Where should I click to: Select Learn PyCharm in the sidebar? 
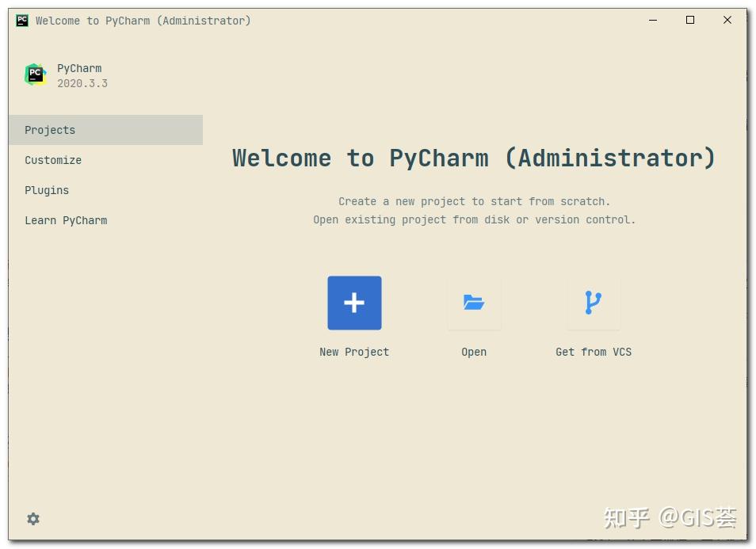pos(67,220)
